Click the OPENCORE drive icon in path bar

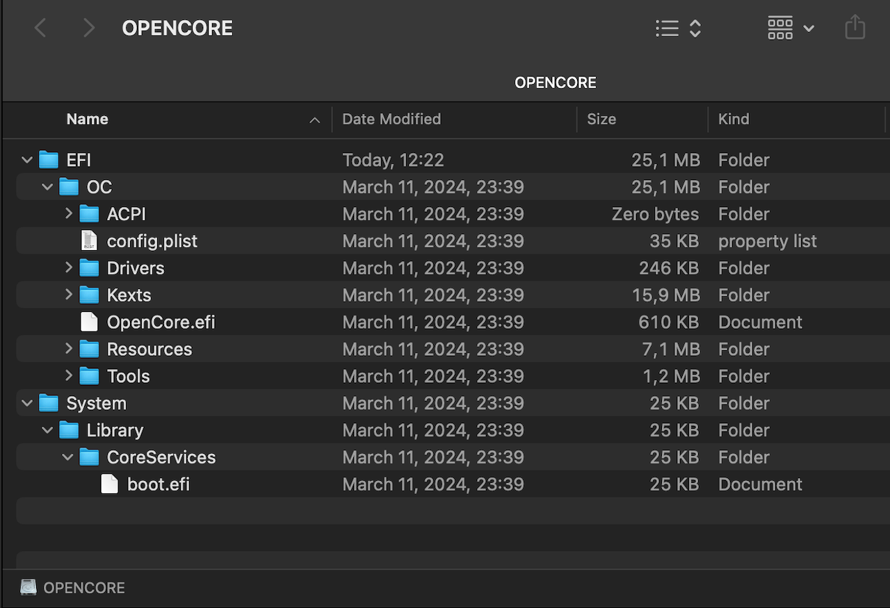(x=29, y=588)
